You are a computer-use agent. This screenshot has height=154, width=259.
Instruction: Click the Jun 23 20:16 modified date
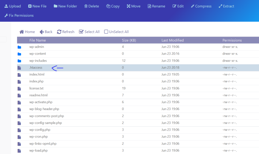pyautogui.click(x=170, y=54)
